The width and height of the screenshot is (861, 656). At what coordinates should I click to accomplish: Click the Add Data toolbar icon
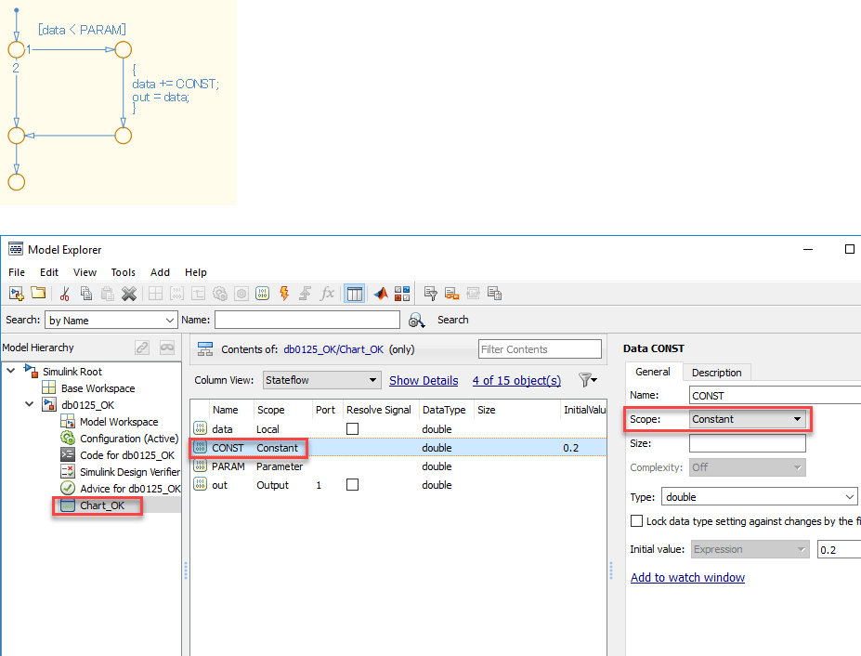(x=263, y=294)
